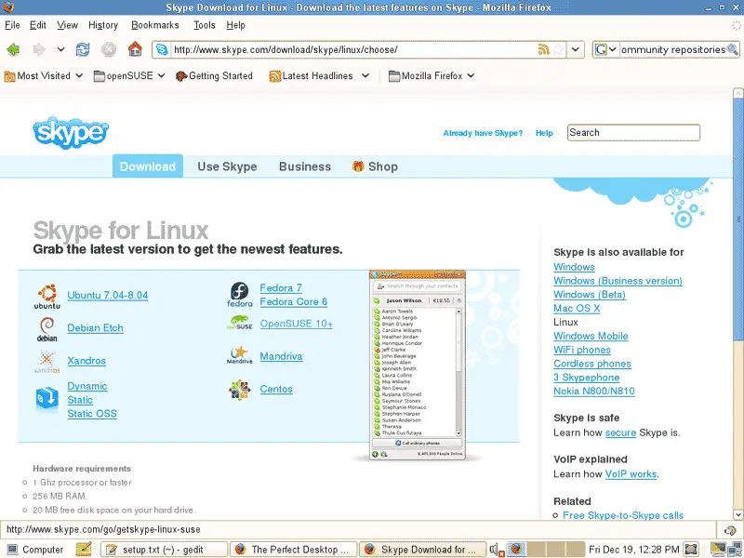Open the Help menu in the menu bar
This screenshot has width=744, height=558.
236,25
